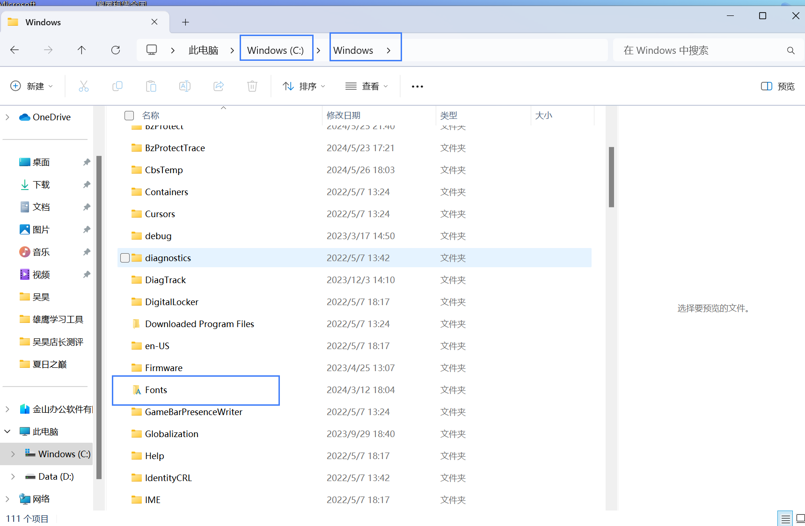
Task: Switch to details view in status bar
Action: pyautogui.click(x=785, y=519)
